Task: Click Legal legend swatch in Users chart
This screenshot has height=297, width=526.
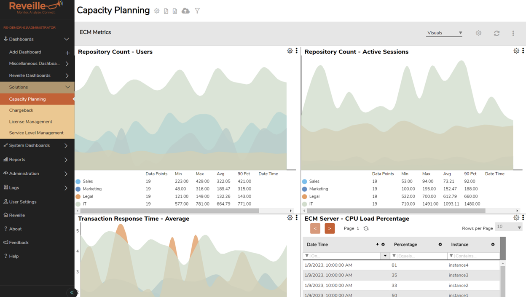Action: click(78, 197)
